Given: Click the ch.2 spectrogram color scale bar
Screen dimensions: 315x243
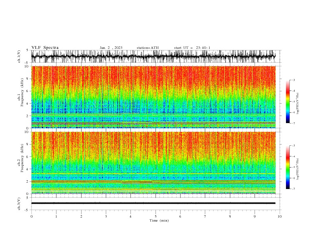Looking at the screenshot, I should coord(288,167).
